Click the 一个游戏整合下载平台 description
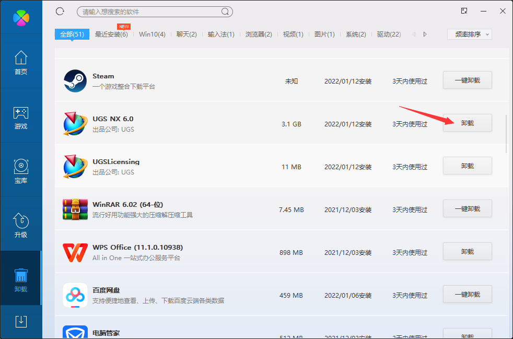 (x=124, y=87)
